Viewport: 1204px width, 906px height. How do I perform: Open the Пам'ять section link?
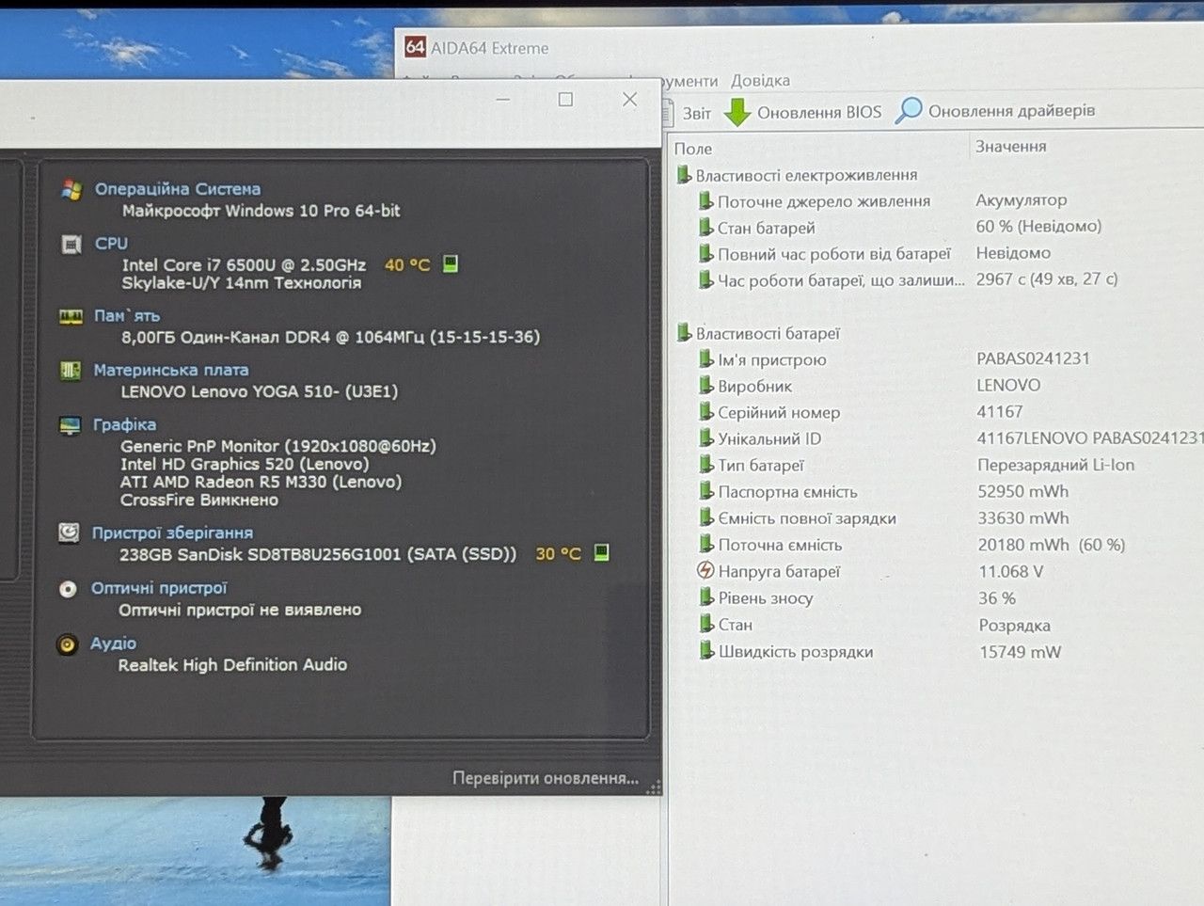pyautogui.click(x=127, y=315)
